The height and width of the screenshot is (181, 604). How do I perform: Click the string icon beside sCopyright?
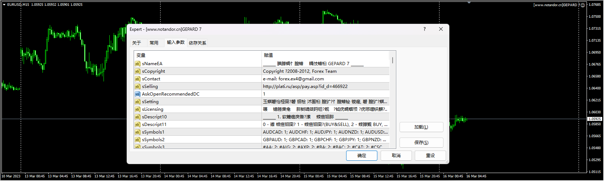point(137,71)
